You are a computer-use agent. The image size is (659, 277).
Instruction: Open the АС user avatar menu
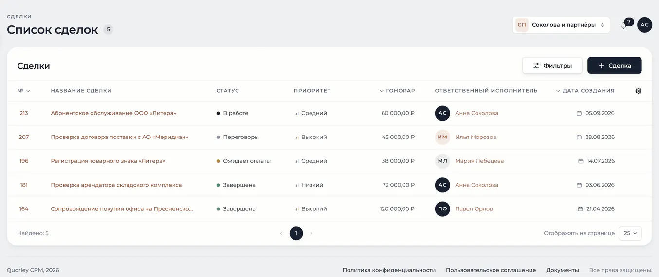coord(645,25)
